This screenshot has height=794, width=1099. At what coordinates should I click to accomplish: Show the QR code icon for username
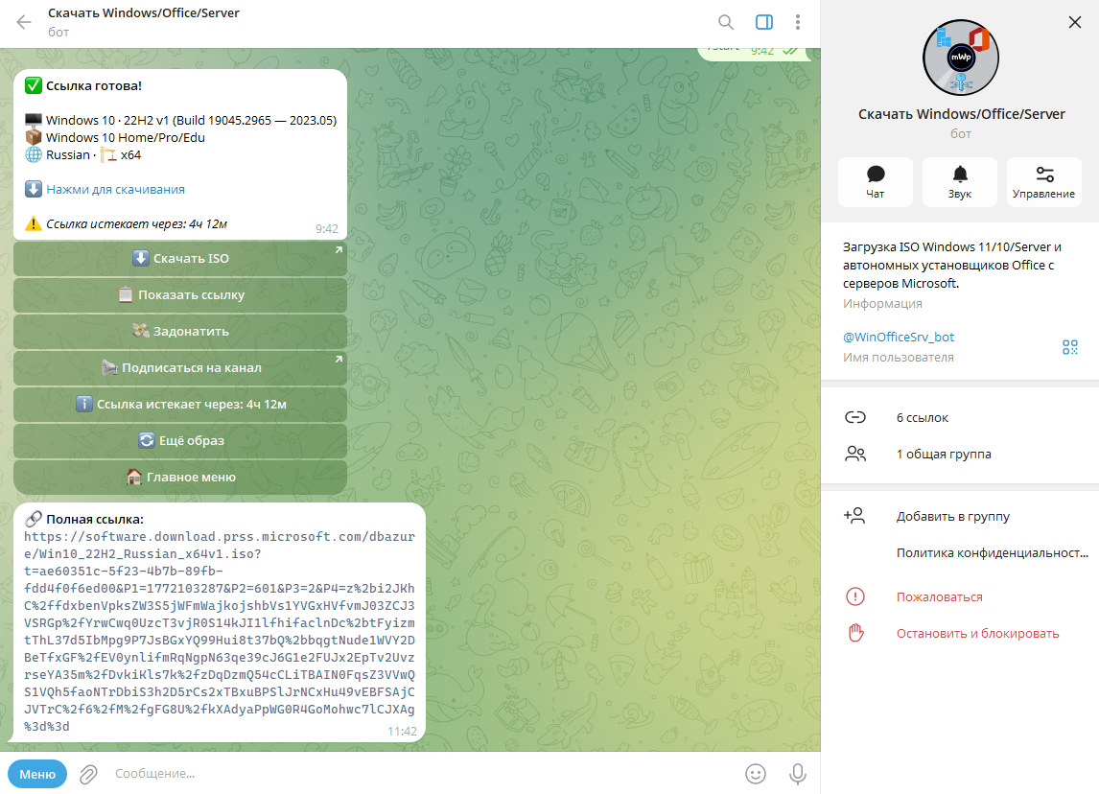click(1069, 347)
